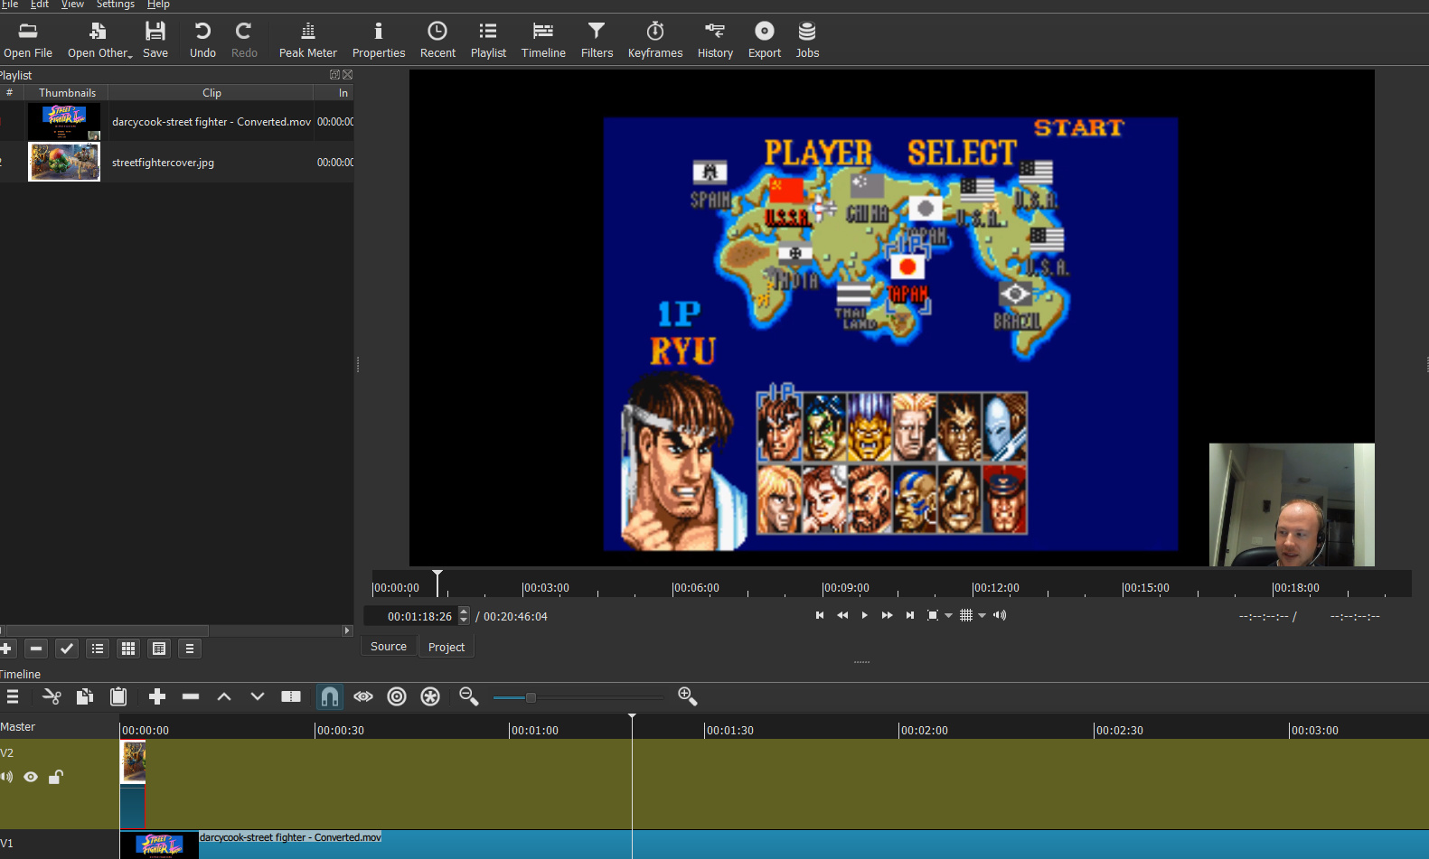Open the Filters panel
The height and width of the screenshot is (859, 1429).
(597, 41)
